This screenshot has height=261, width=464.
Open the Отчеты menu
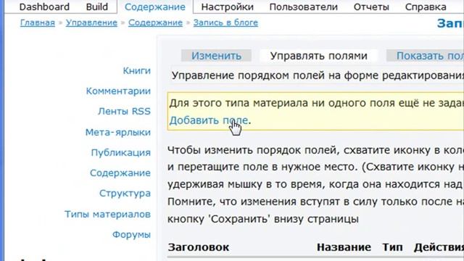pyautogui.click(x=371, y=7)
